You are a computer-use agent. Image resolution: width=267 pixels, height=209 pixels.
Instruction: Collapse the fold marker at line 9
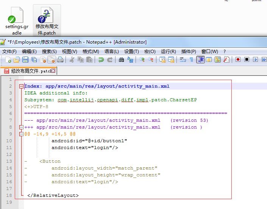point(21,134)
